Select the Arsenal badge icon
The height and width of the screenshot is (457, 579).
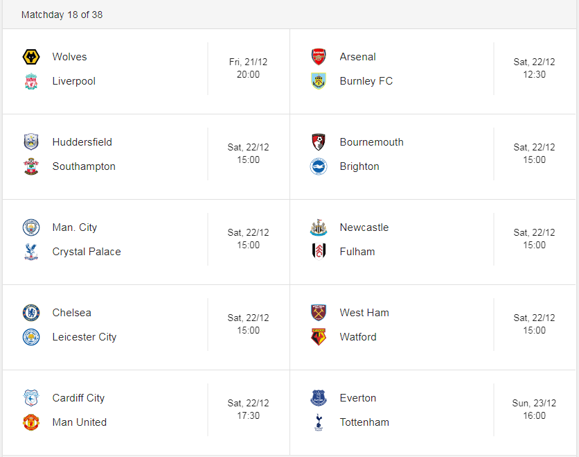[x=319, y=57]
